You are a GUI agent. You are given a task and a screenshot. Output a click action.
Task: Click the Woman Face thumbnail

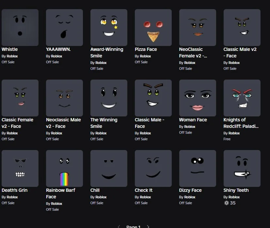tap(198, 98)
